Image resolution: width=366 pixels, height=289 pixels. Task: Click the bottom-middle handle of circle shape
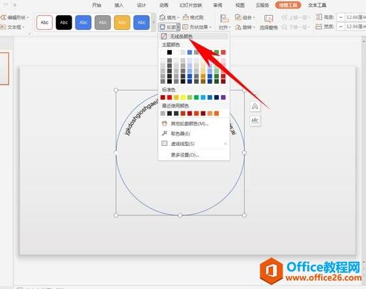(x=180, y=215)
